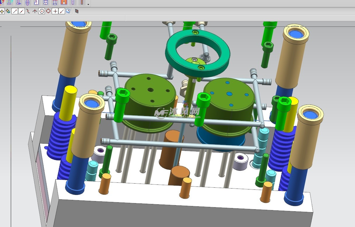355x227 pixels.
Task: Toggle Point on Curve snap option
Action: coord(62,11)
